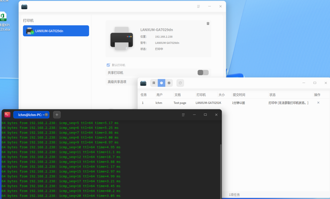
Task: Show completed jobs checkmark tab
Action: click(x=169, y=83)
